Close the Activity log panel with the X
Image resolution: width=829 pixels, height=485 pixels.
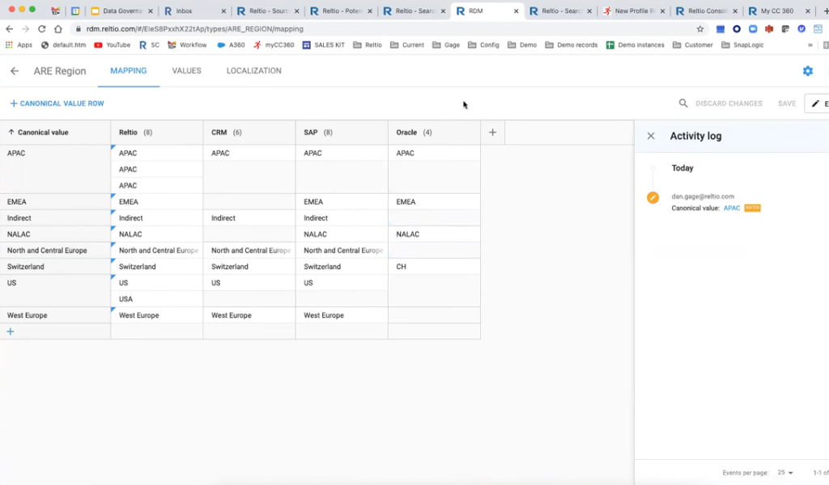[x=651, y=136]
